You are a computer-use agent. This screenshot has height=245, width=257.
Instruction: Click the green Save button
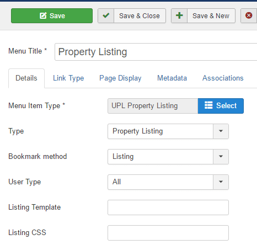(52, 15)
